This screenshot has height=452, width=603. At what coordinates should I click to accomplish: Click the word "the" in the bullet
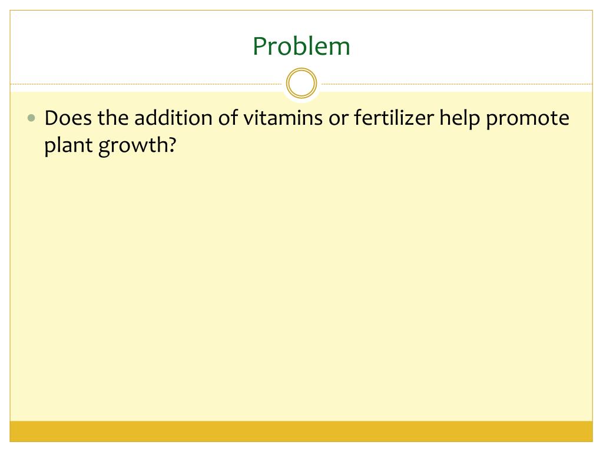113,118
